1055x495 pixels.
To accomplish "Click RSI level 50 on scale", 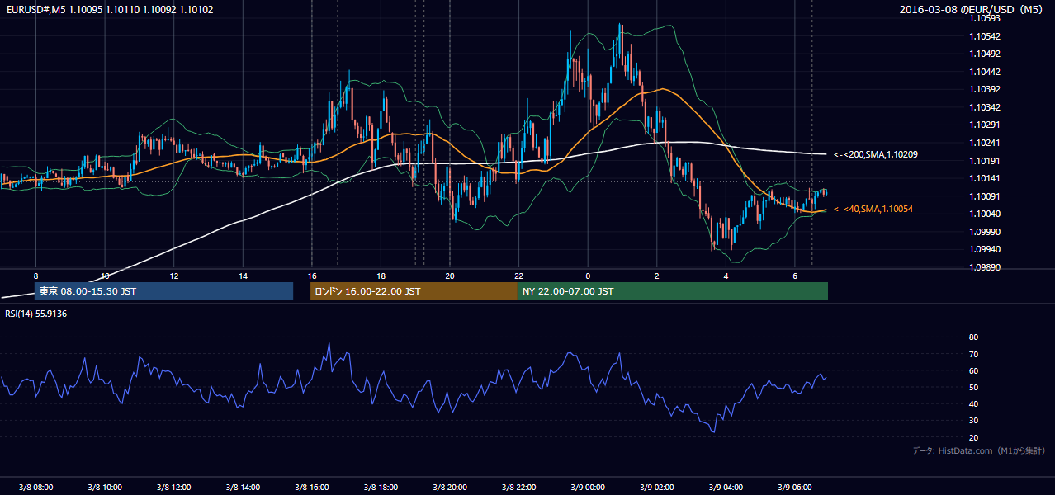I will click(973, 387).
